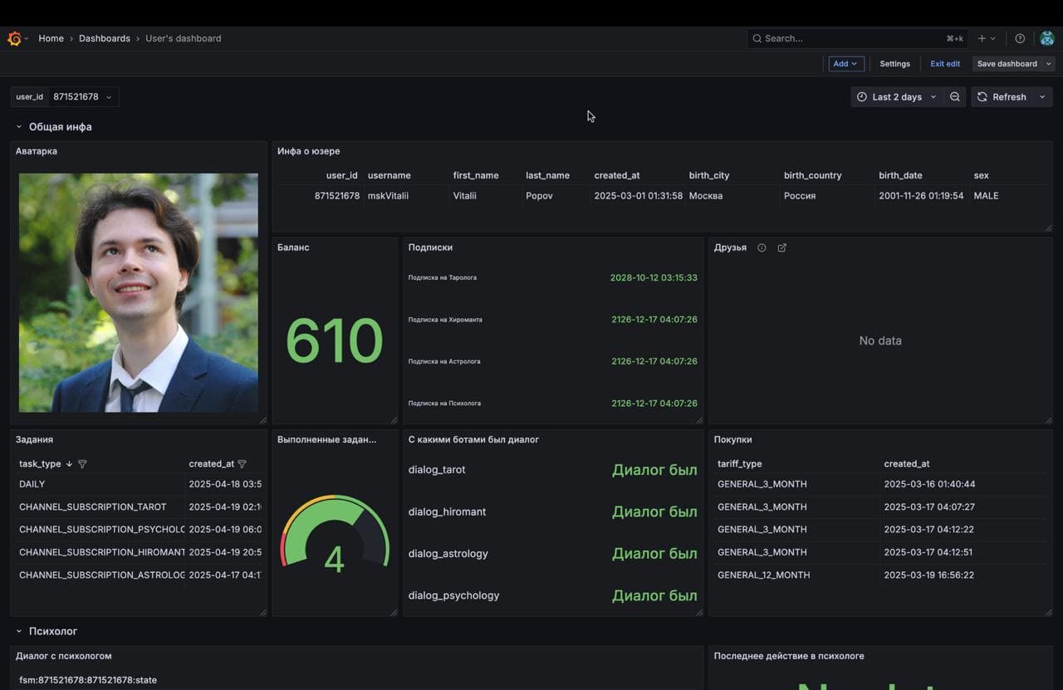Collapse the Психолог row
The image size is (1063, 690).
coord(19,631)
